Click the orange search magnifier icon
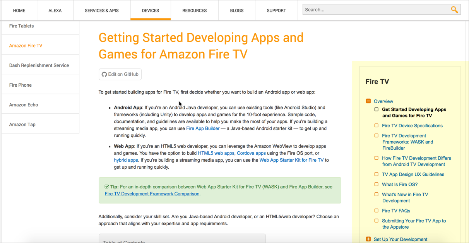Image resolution: width=469 pixels, height=243 pixels. 454,10
